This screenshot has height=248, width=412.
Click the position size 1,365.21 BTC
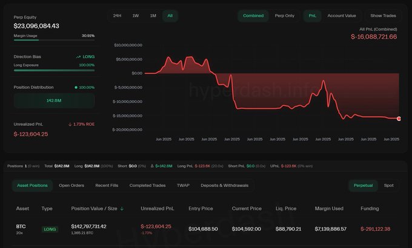[x=82, y=233]
